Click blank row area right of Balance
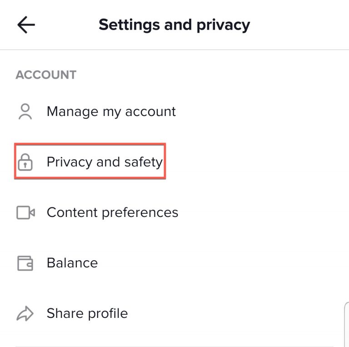This screenshot has height=347, width=349. [218, 263]
